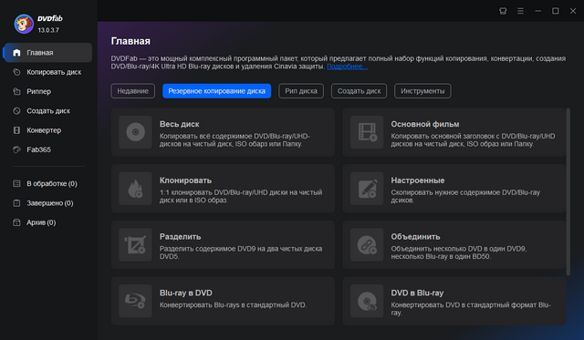This screenshot has width=584, height=340.
Task: Click the Основной фильм film icon
Action: (x=367, y=132)
